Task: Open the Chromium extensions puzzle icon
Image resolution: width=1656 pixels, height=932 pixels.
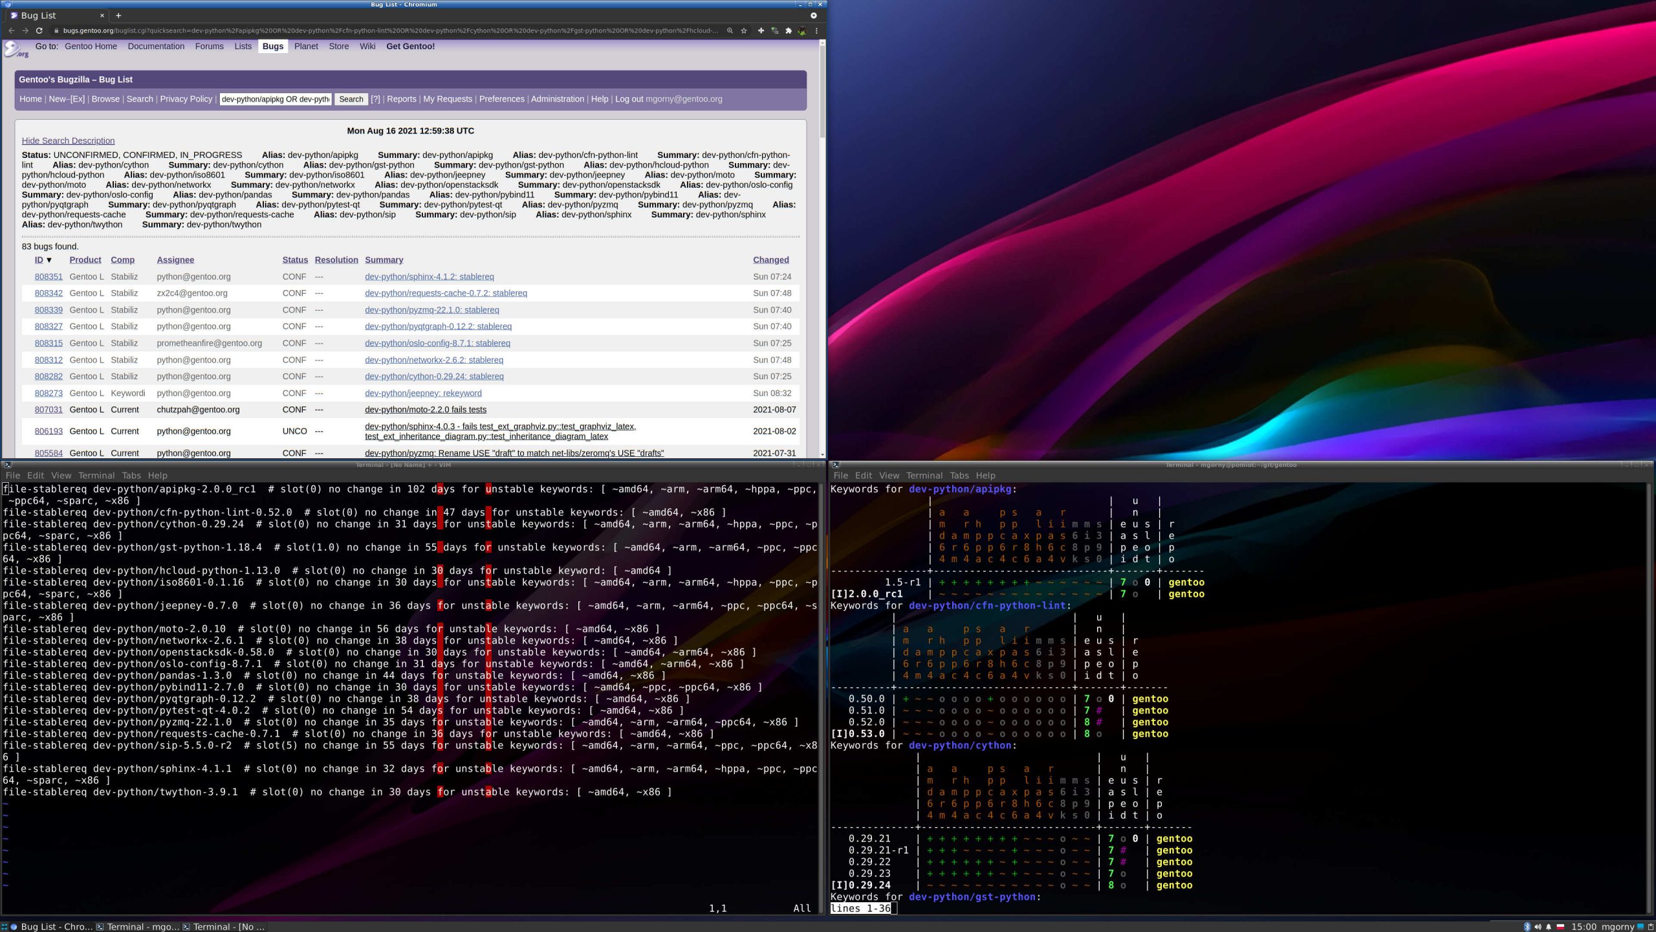Action: coord(789,30)
